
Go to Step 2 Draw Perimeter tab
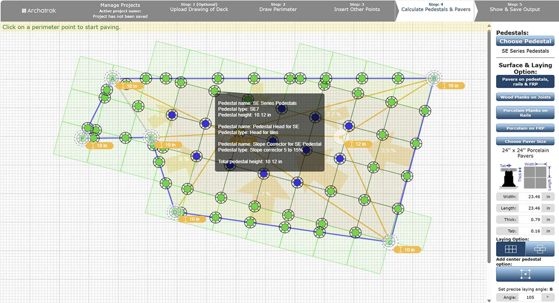(278, 9)
